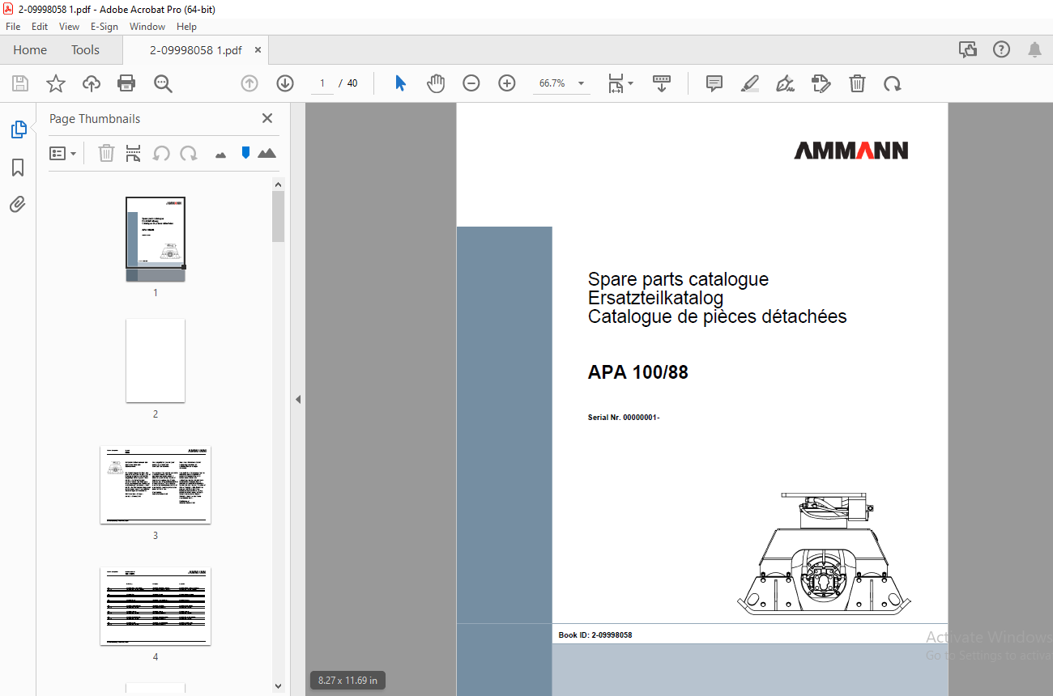Add the document to starred files
The image size is (1053, 696).
pyautogui.click(x=56, y=83)
